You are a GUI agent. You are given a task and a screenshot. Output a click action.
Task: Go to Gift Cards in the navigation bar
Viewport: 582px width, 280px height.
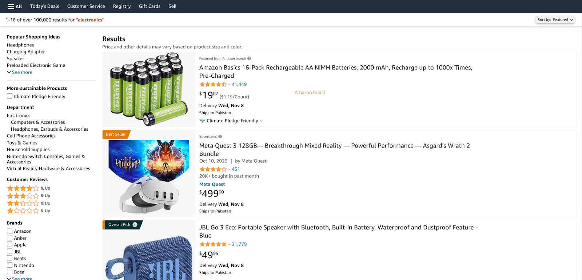150,7
